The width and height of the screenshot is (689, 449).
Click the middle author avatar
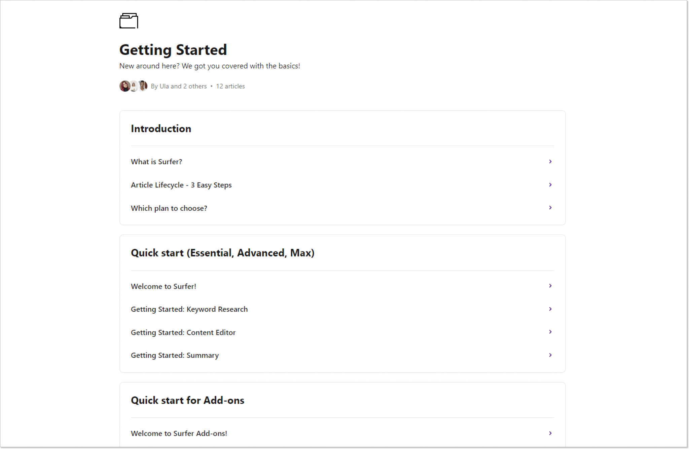coord(134,86)
